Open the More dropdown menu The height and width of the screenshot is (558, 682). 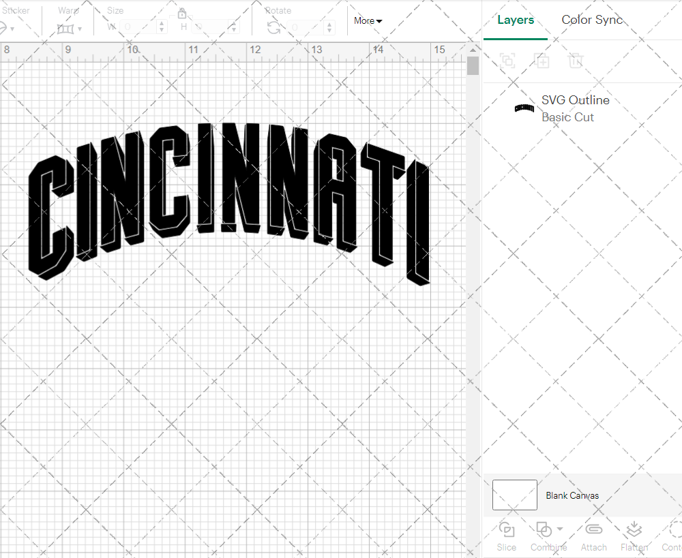[367, 21]
